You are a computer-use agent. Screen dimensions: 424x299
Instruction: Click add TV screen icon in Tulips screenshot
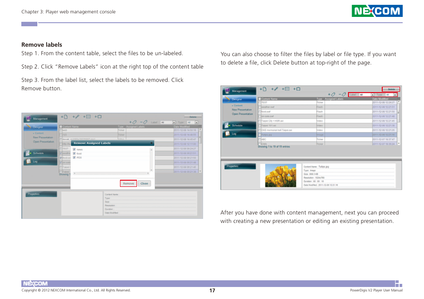click(297, 89)
